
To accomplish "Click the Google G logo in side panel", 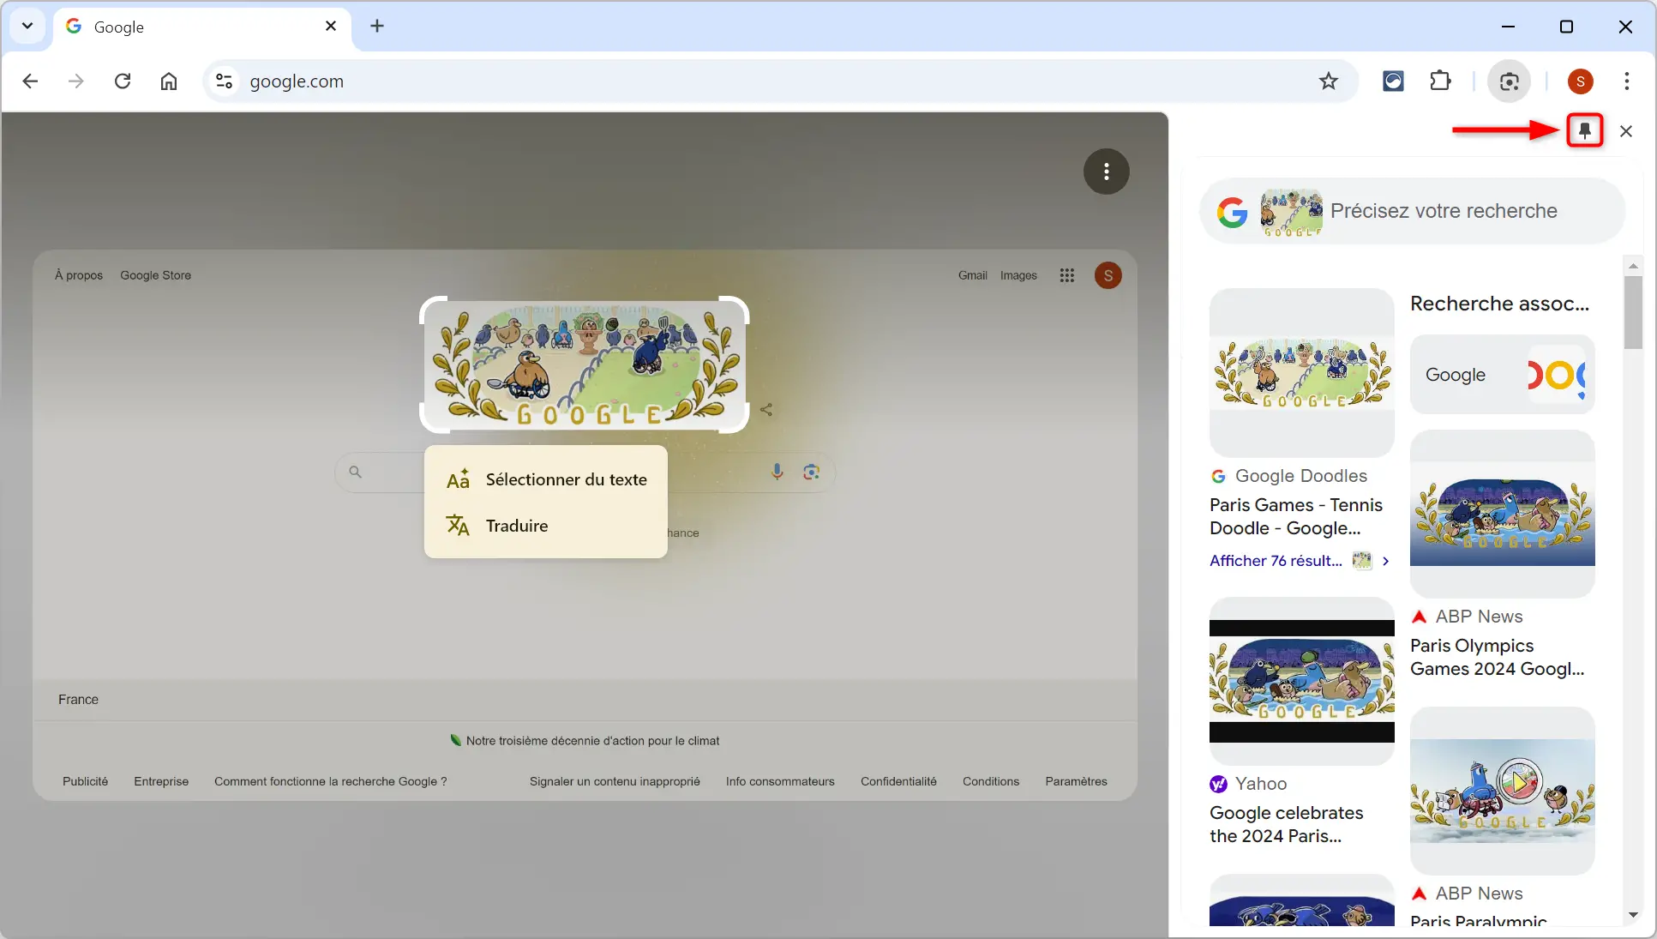I will click(x=1232, y=212).
